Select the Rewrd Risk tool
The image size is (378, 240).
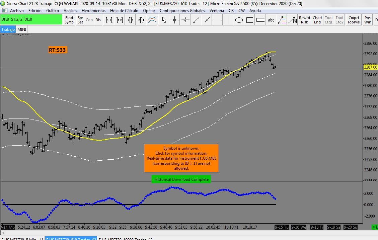click(304, 20)
